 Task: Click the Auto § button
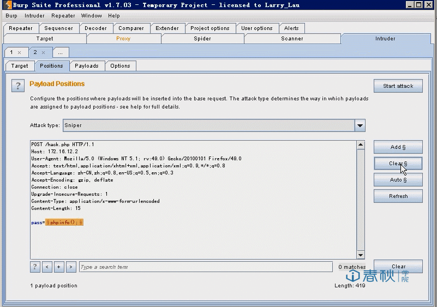398,180
